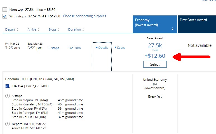The image size is (216, 134).
Task: Sort flights by the Depart column arrows
Action: (x=17, y=30)
